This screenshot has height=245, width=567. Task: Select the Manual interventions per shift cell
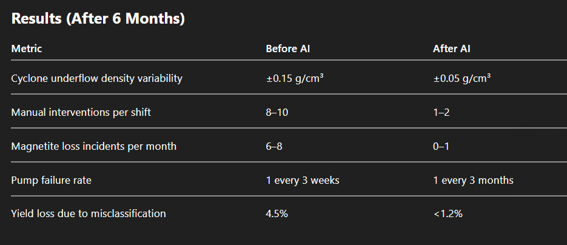click(x=80, y=112)
